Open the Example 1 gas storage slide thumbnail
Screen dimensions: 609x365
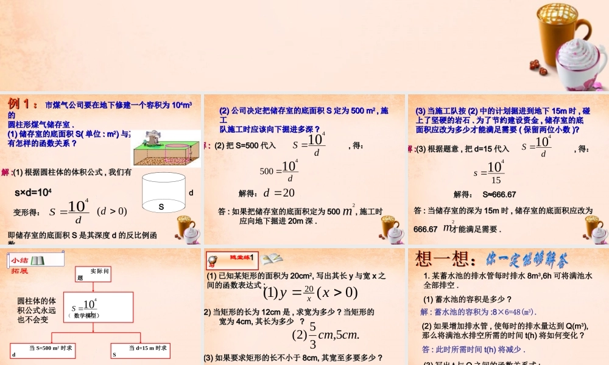click(100, 169)
